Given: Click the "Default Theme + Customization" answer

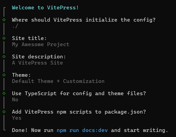Looking at the screenshot, I should pos(58,81).
